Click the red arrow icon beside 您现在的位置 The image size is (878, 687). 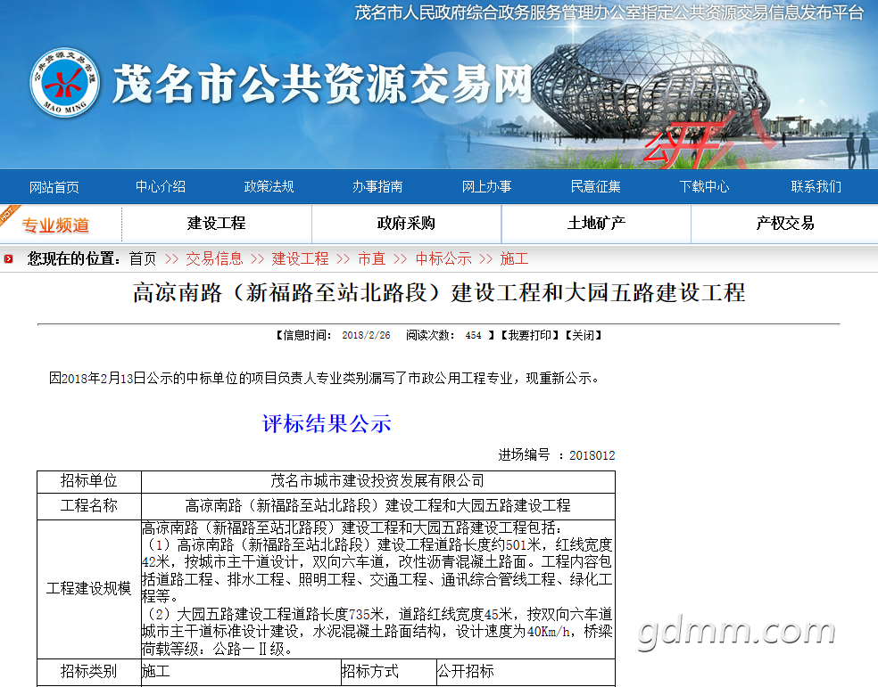8,258
